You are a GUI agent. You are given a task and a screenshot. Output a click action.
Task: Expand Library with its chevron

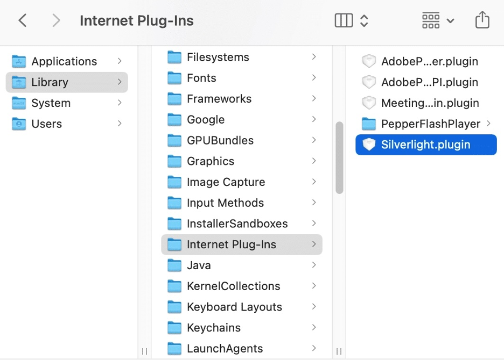pyautogui.click(x=120, y=82)
